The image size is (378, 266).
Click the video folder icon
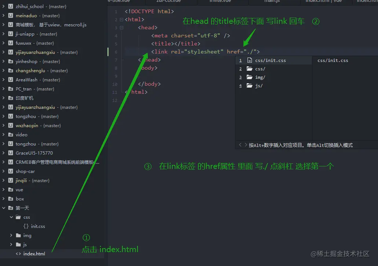(x=11, y=134)
